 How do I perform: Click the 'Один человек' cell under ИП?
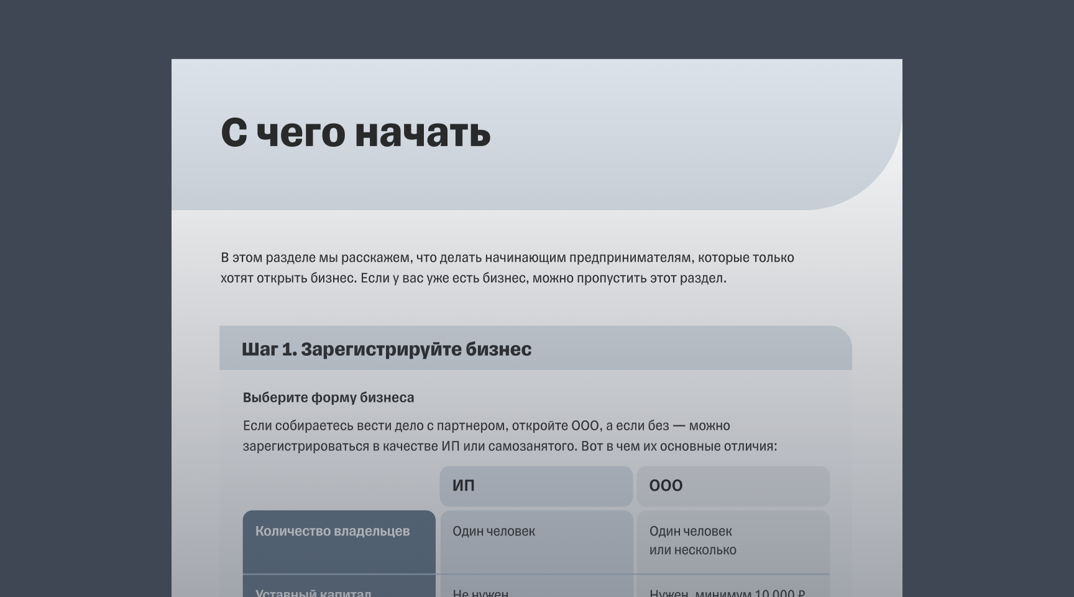[x=536, y=542]
